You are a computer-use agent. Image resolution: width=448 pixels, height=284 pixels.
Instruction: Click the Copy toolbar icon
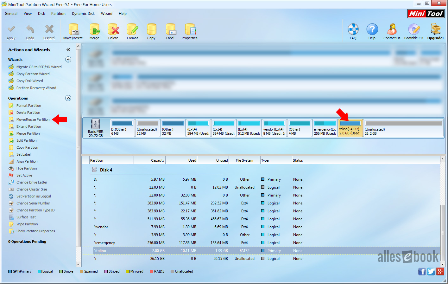tap(151, 29)
